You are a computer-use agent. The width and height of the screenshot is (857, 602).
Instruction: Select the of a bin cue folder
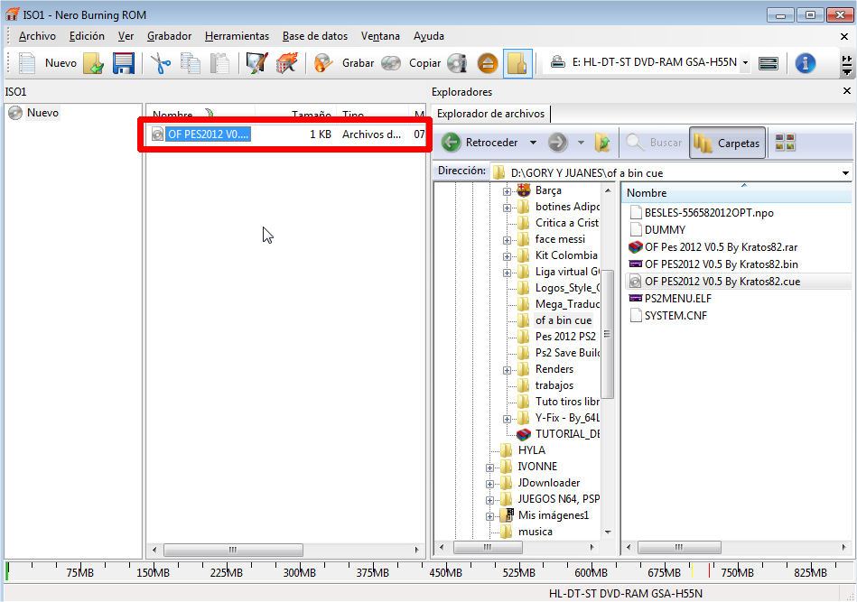tap(563, 320)
